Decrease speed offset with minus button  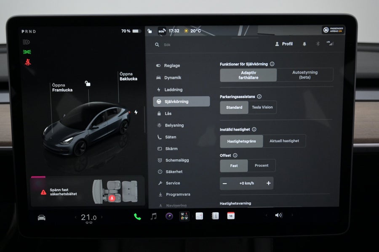pos(225,183)
